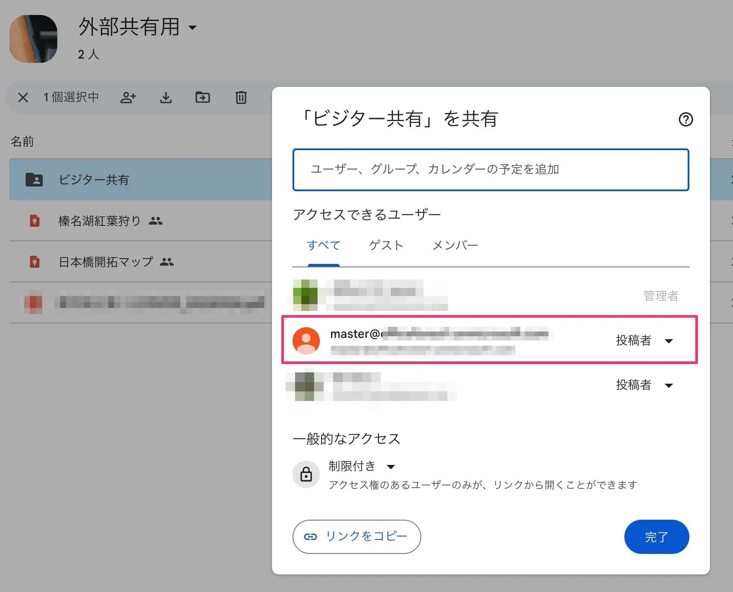Click the orange avatar for master user
This screenshot has height=592, width=733.
tap(306, 340)
